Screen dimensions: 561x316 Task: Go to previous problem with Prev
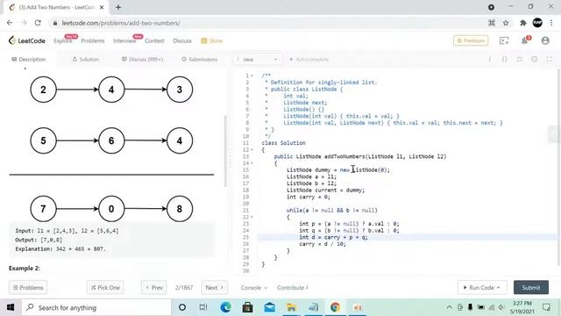[154, 287]
